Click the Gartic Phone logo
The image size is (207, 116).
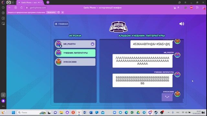pyautogui.click(x=118, y=27)
